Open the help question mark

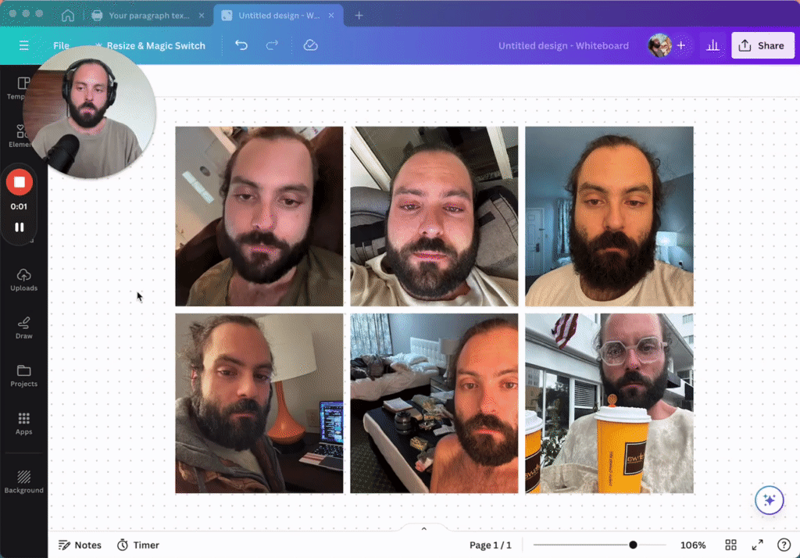pyautogui.click(x=784, y=545)
